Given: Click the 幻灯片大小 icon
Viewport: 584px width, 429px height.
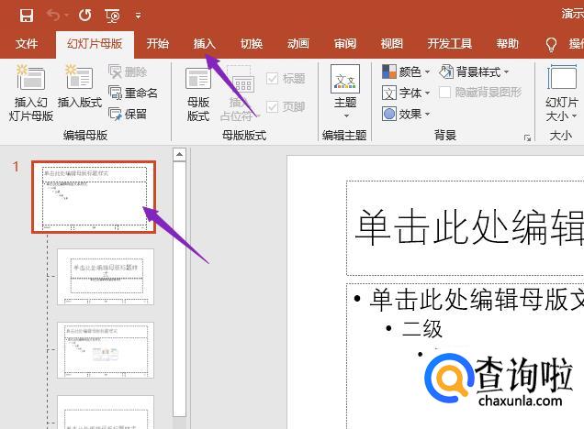Looking at the screenshot, I should point(562,78).
